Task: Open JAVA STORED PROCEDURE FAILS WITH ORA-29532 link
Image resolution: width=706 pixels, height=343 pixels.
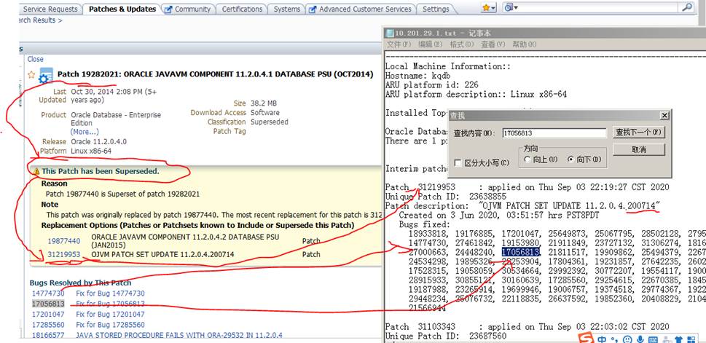Action: (179, 335)
